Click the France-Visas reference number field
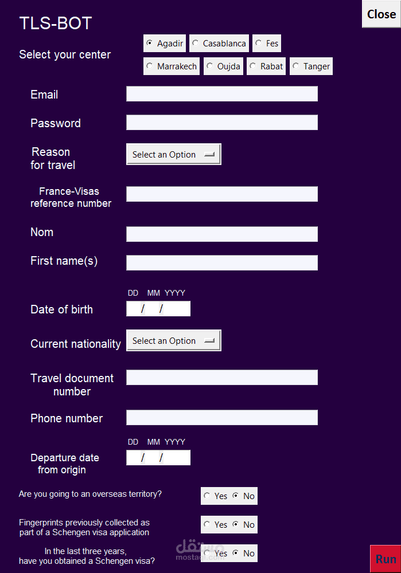 click(221, 194)
